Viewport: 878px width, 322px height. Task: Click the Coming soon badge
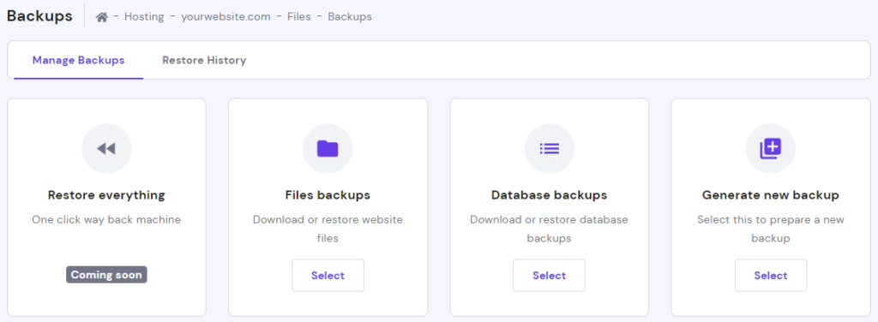(106, 275)
